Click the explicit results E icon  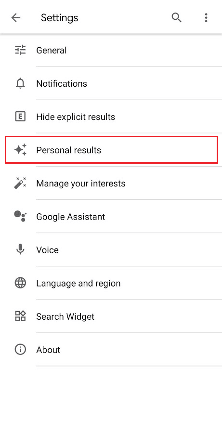click(20, 117)
